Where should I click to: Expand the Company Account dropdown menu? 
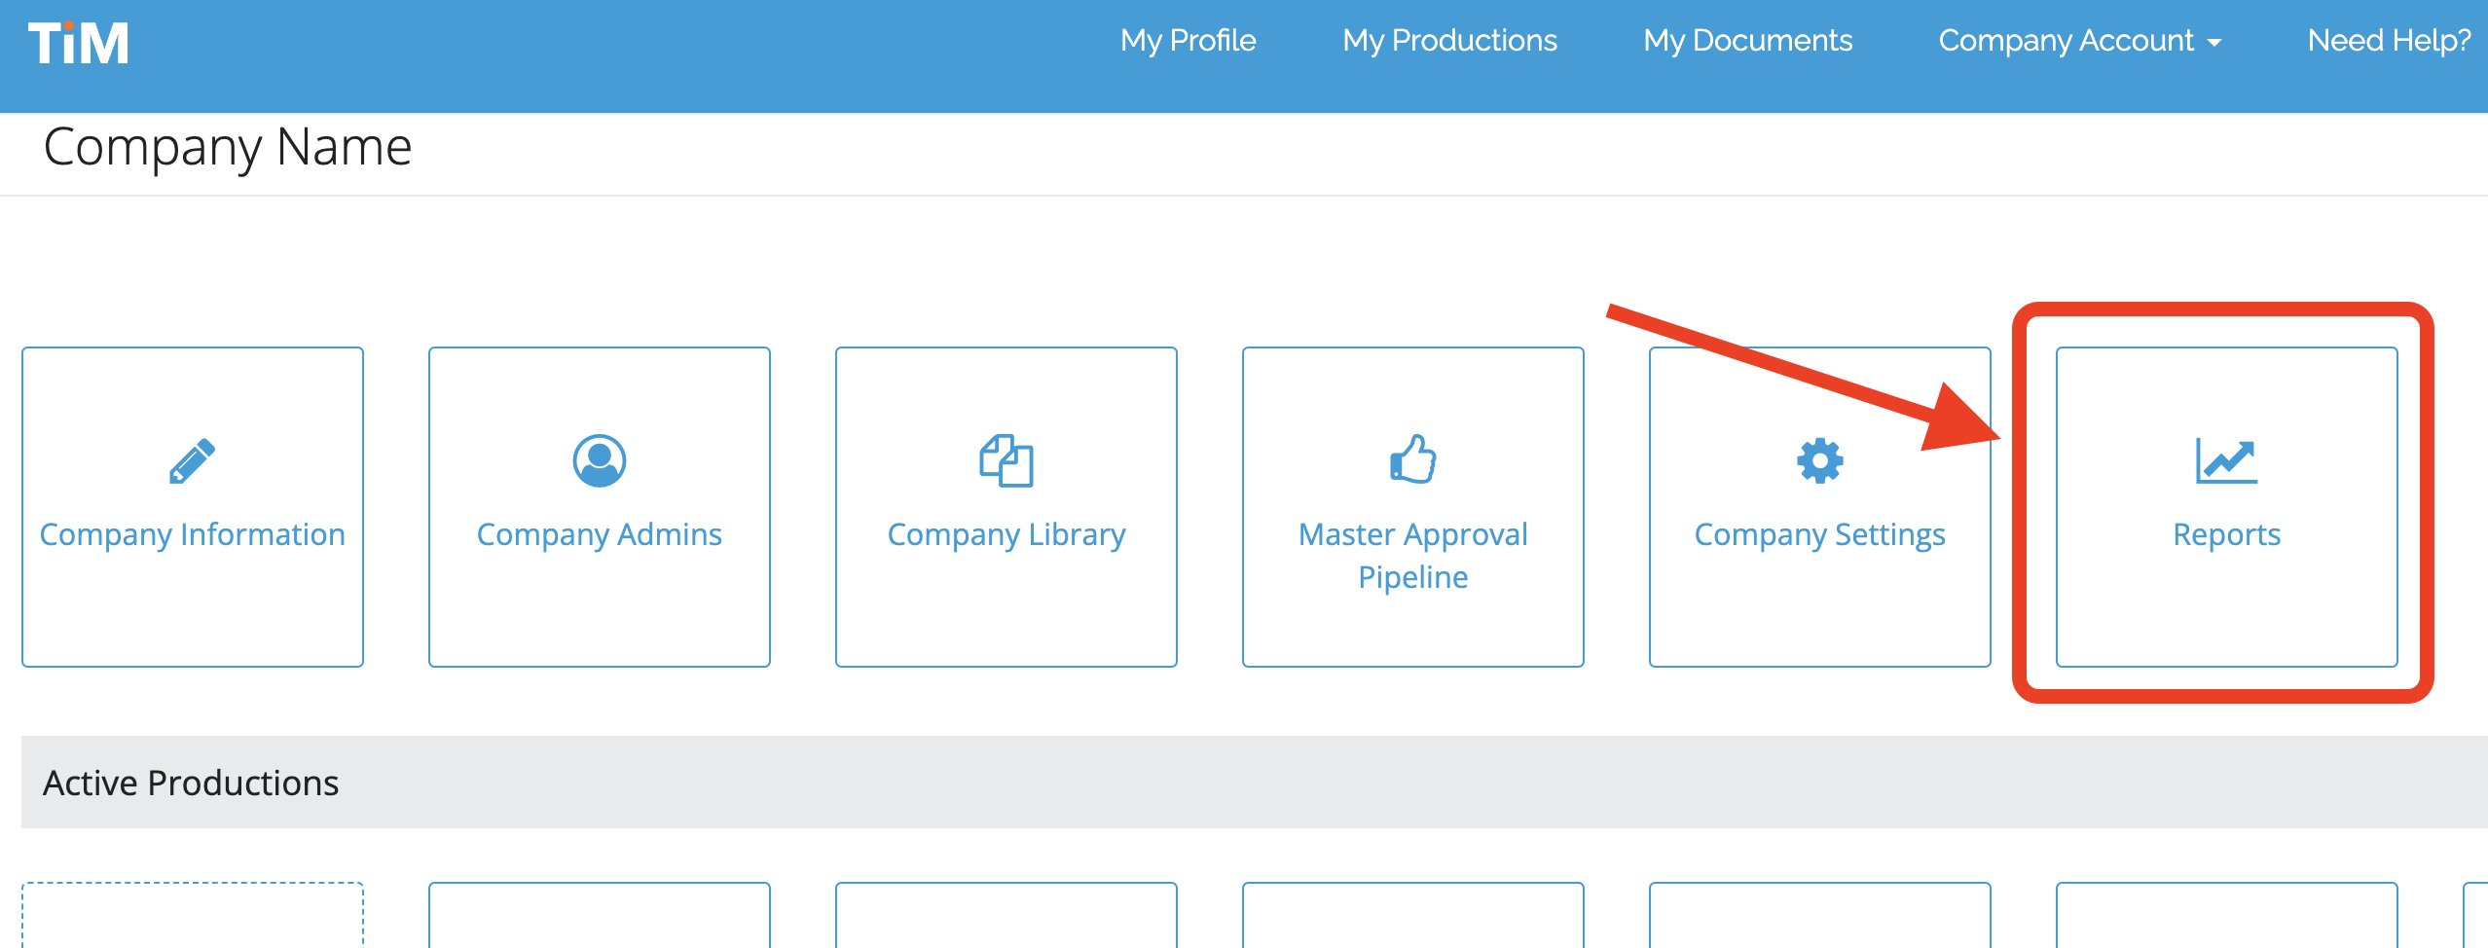pos(2080,41)
